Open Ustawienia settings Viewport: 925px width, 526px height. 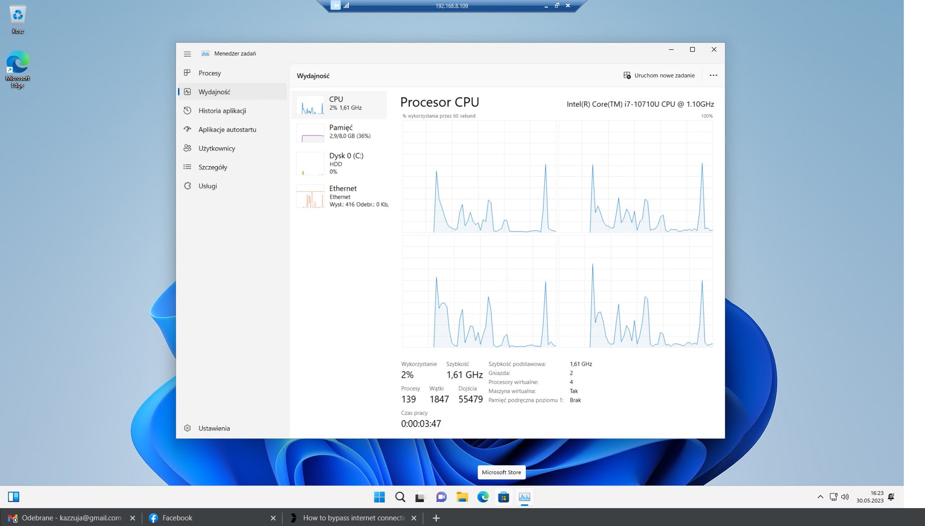[x=214, y=428]
